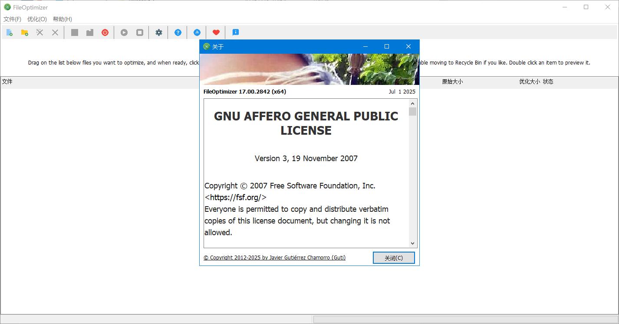Image resolution: width=619 pixels, height=324 pixels.
Task: Click the license scrollbar down arrow
Action: (412, 243)
